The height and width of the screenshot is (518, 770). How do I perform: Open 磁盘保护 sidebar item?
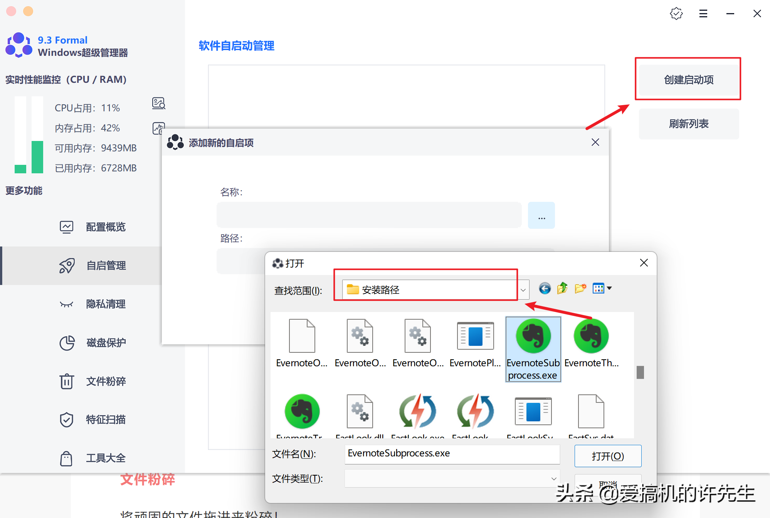tap(106, 342)
